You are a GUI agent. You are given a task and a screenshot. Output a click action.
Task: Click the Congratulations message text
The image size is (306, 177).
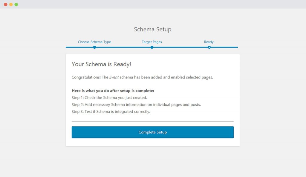tap(161, 77)
